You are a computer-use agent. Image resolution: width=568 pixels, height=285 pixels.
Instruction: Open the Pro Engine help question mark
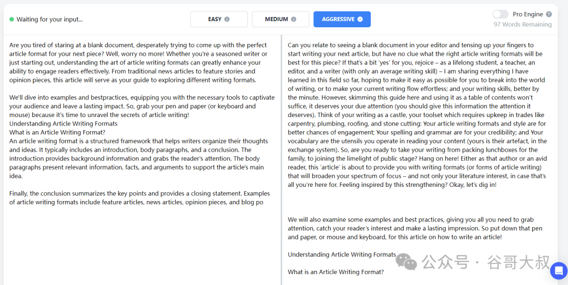[x=549, y=14]
